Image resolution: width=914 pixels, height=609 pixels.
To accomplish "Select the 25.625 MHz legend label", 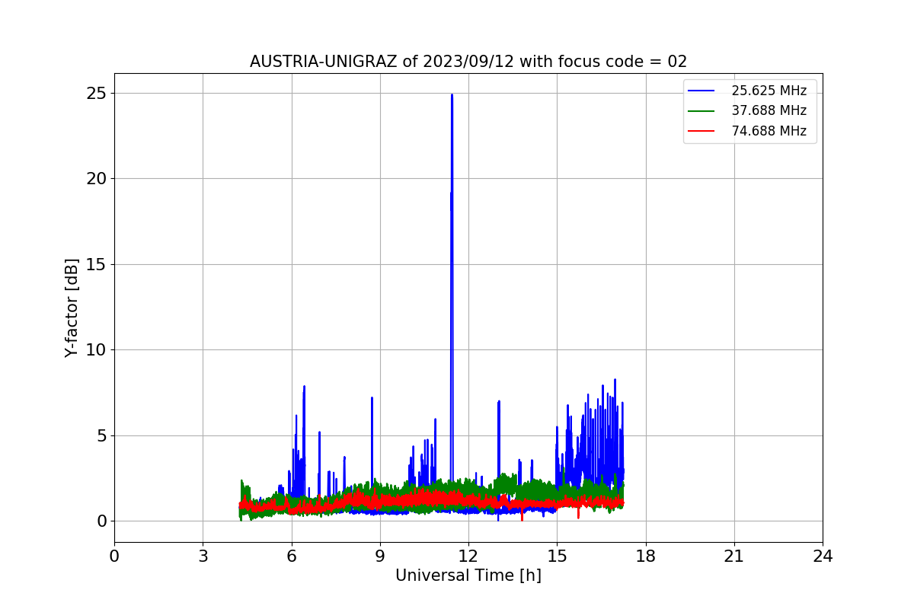I will [769, 91].
